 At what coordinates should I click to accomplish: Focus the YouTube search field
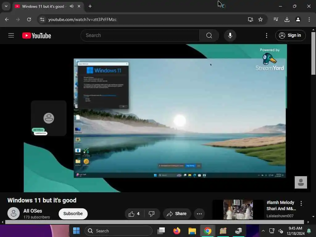tap(140, 35)
